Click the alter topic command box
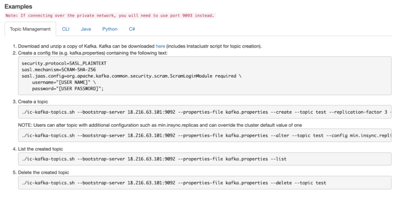This screenshot has height=202, width=402. (x=205, y=135)
